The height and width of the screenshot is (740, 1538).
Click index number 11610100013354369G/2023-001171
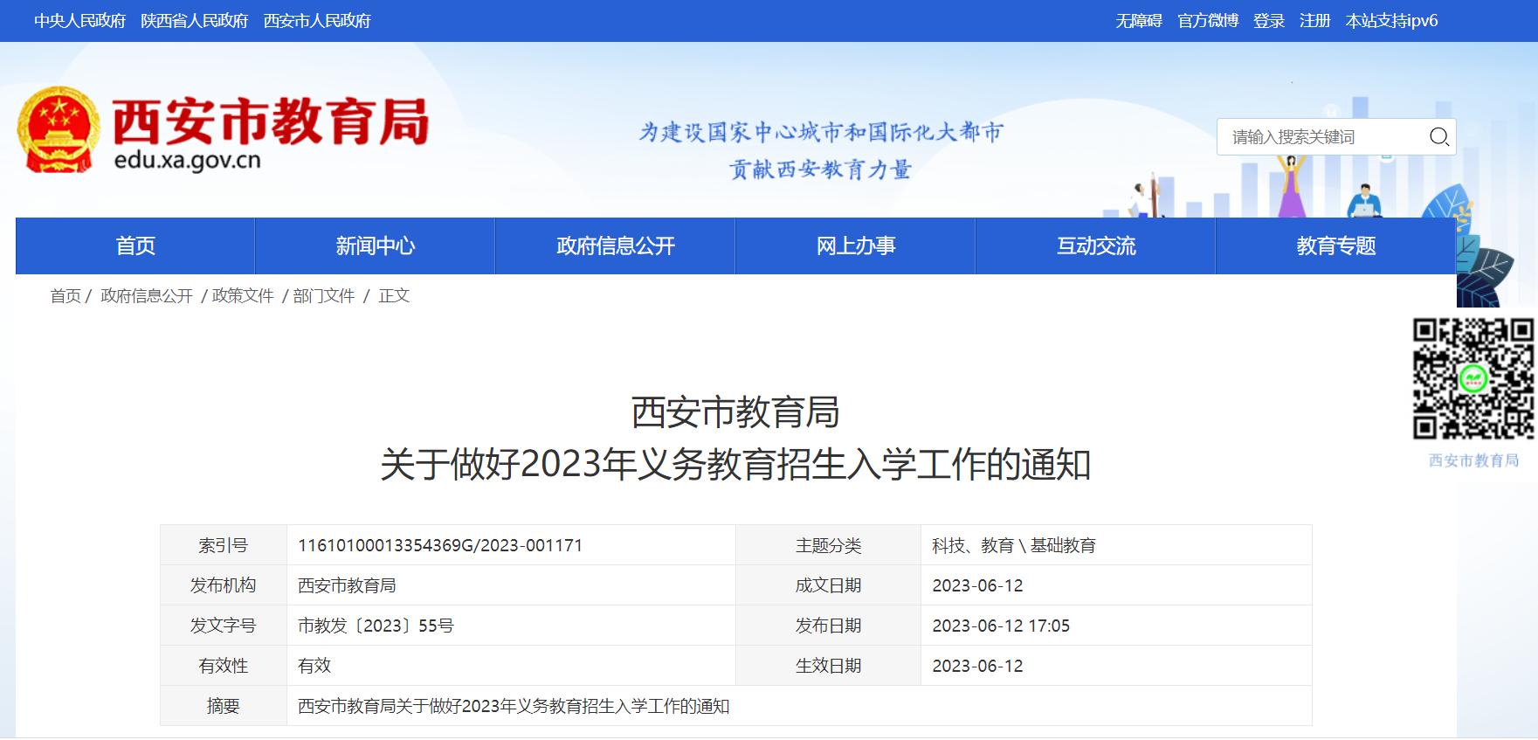440,545
